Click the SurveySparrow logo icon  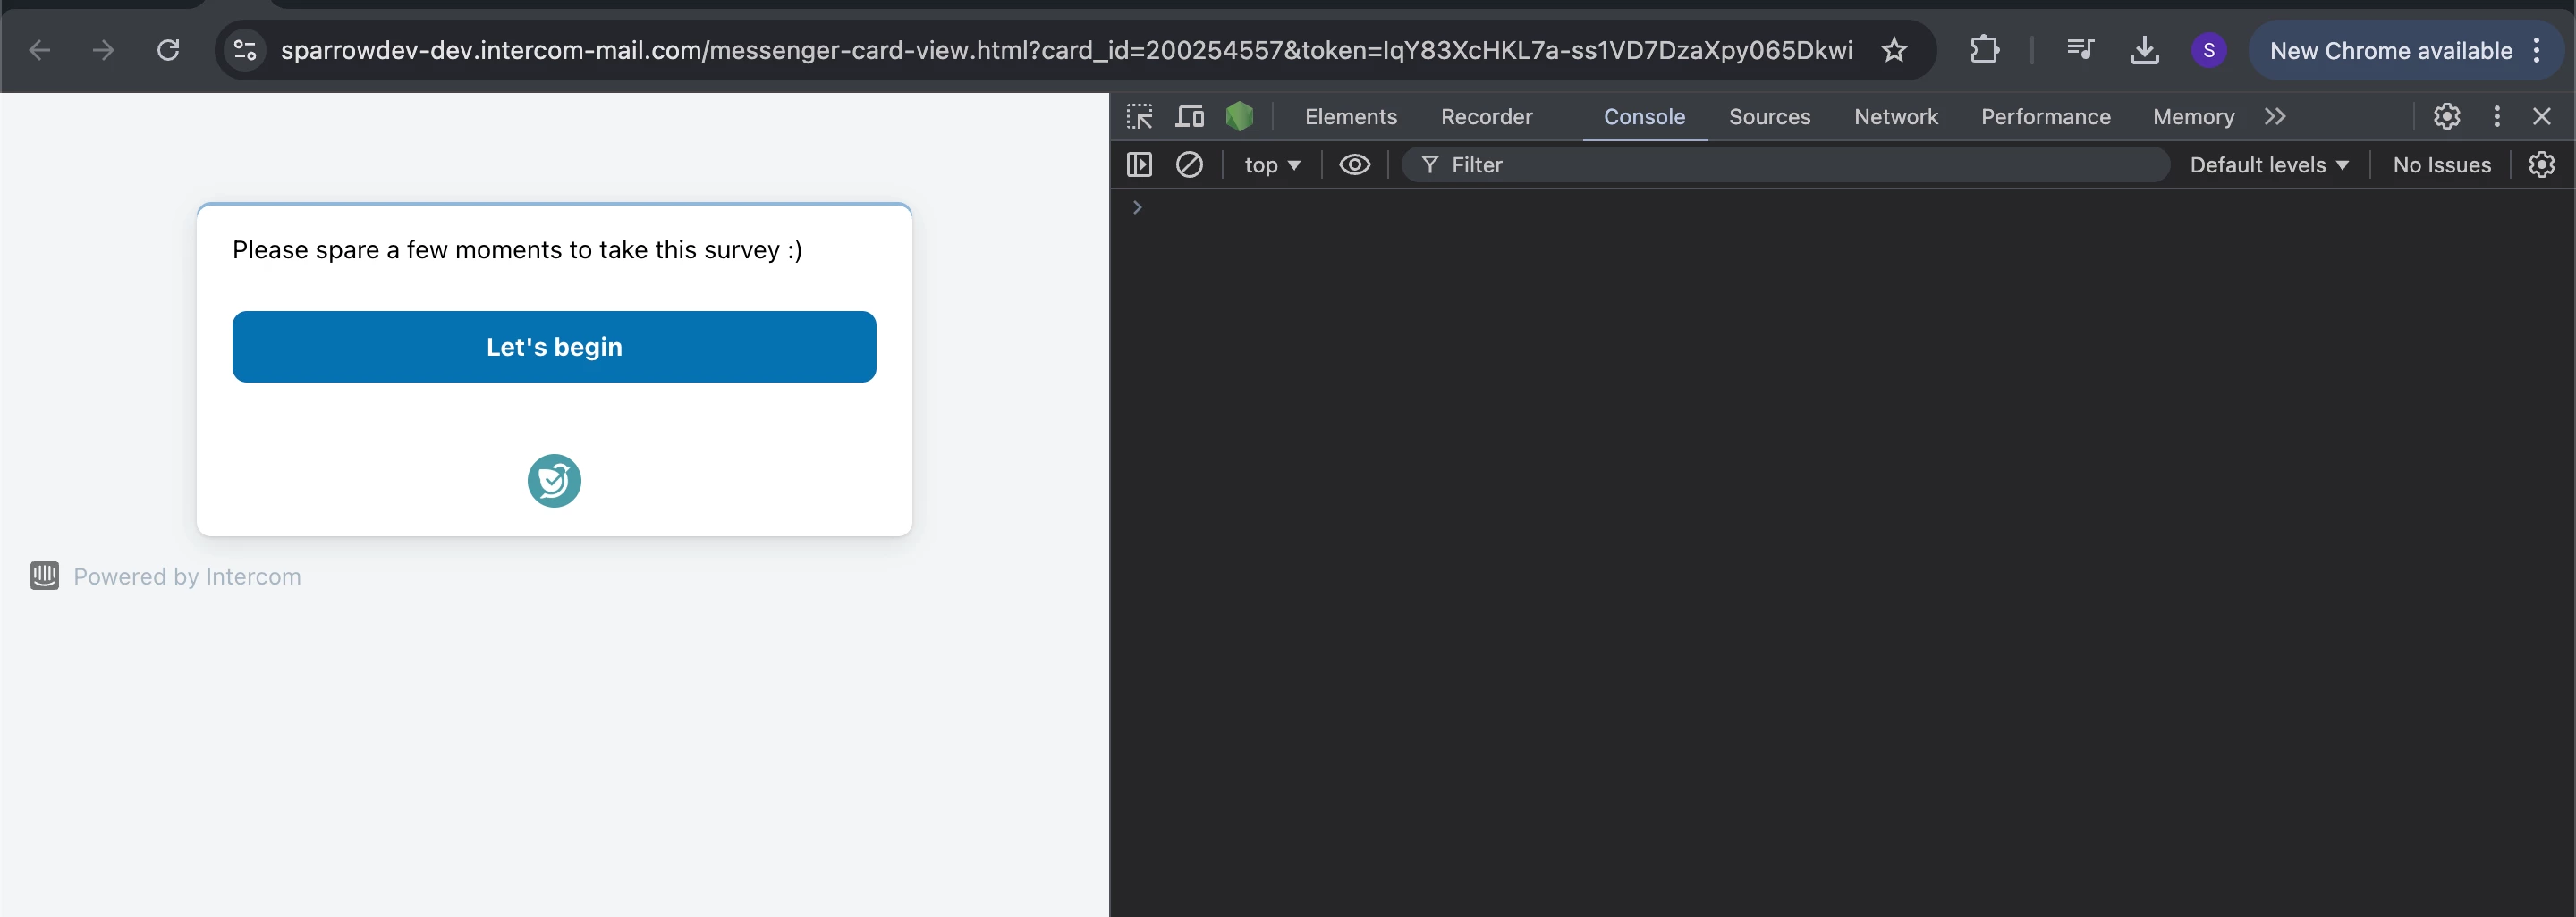[554, 481]
